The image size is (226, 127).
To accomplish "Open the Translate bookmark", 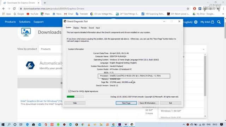I will coord(82,14).
